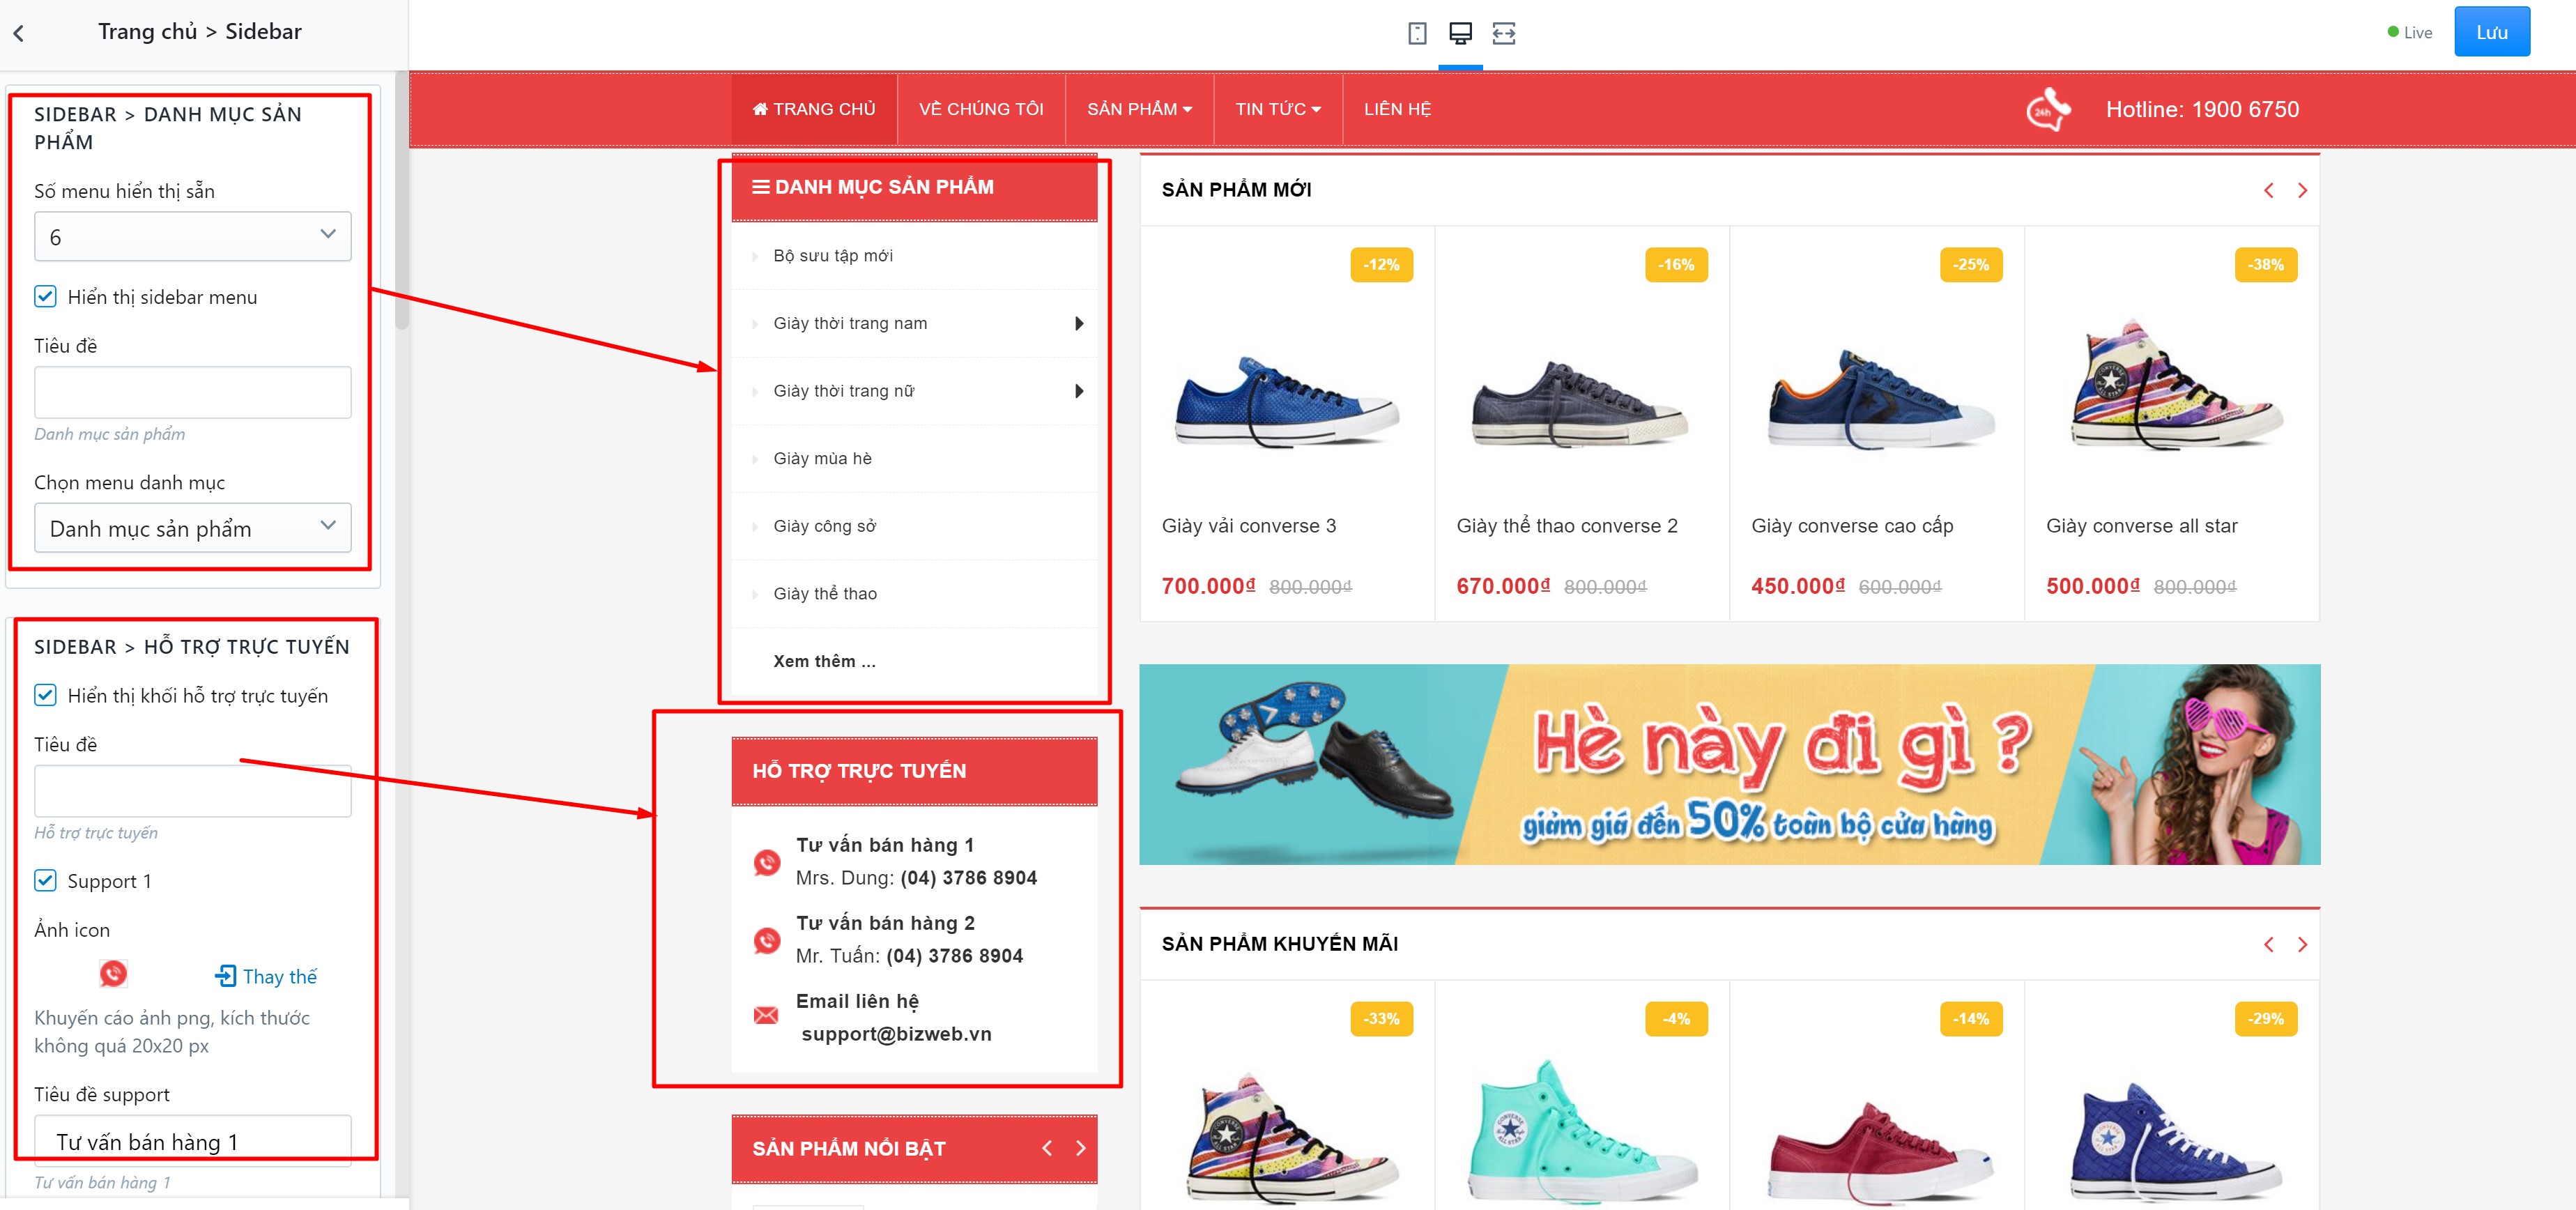Open Giày thể thao converse 2 product link
Viewport: 2576px width, 1210px height.
pyautogui.click(x=1566, y=526)
